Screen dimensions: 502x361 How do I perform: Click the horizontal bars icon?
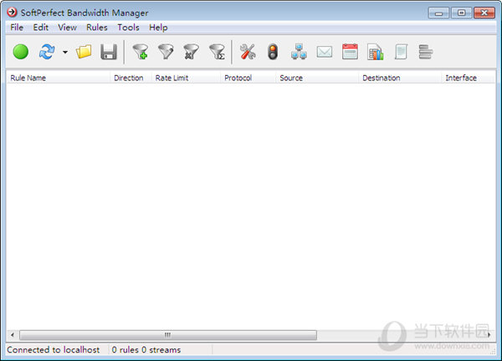426,52
